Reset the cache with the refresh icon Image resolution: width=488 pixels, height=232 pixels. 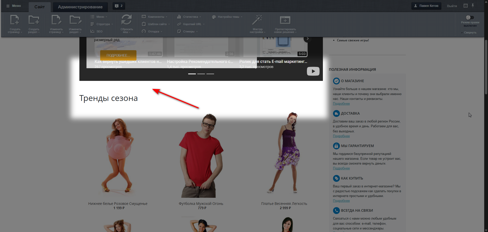(x=126, y=20)
